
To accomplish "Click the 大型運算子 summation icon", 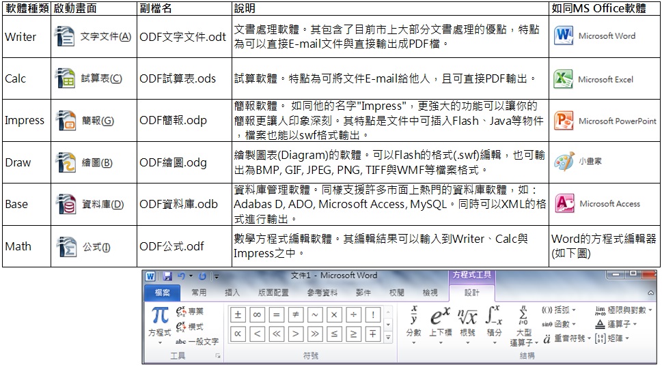I will click(523, 324).
